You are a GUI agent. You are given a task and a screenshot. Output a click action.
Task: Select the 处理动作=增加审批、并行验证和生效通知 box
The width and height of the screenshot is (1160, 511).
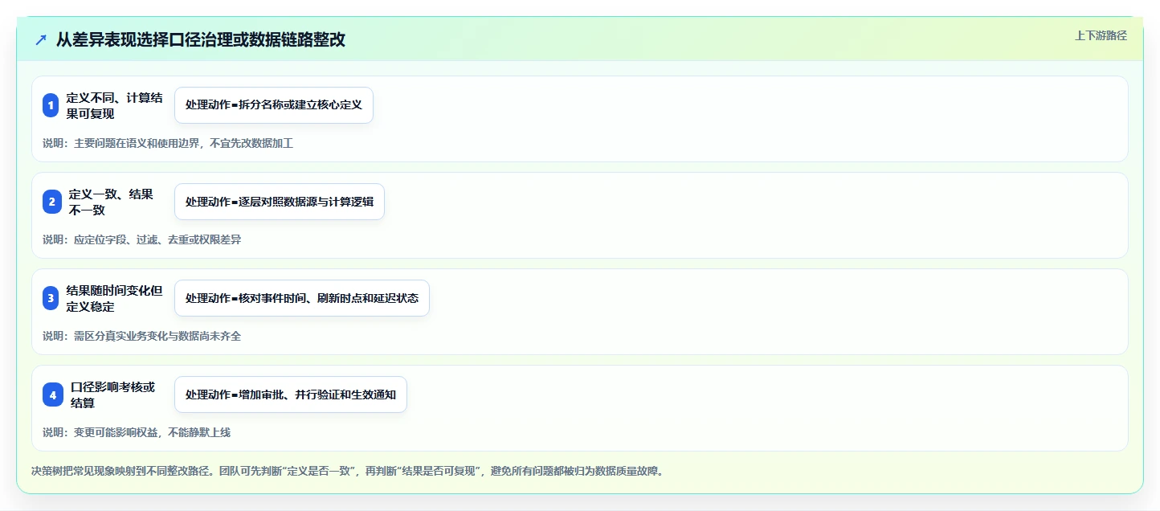coord(291,394)
